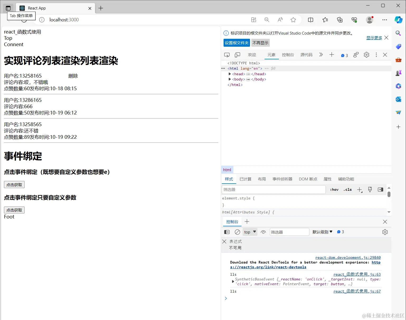Viewport: 406px width, 320px height.
Task: Open a new browser tab with plus
Action: [x=101, y=8]
